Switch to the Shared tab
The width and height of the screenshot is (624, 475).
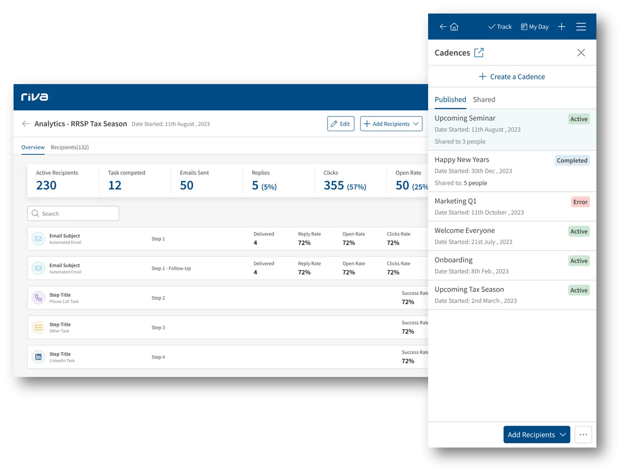point(484,100)
